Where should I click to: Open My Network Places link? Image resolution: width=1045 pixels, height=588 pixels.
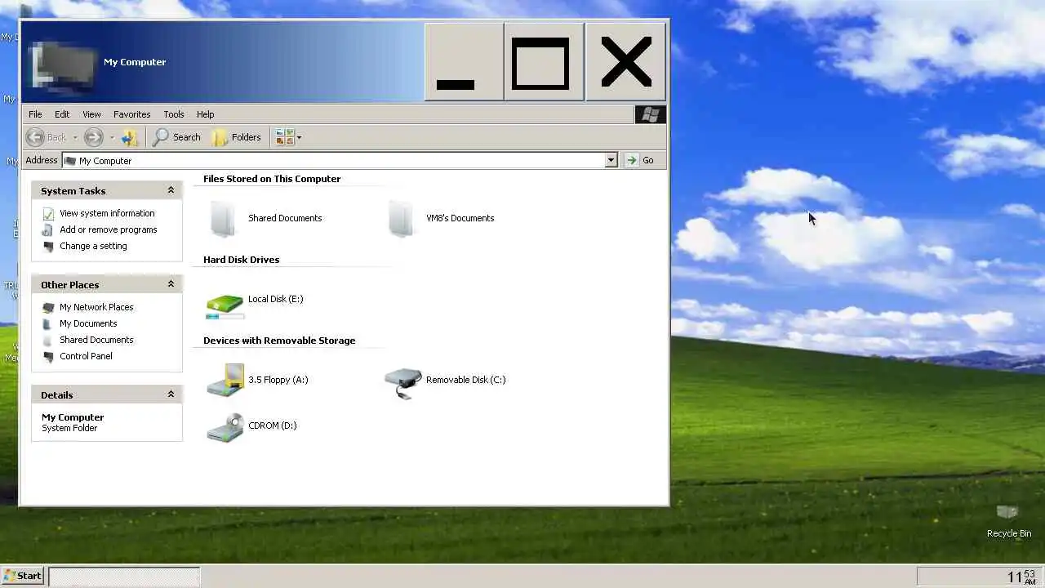pos(96,307)
